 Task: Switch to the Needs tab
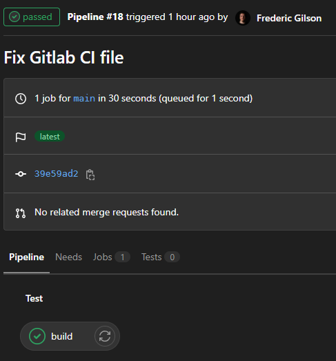point(68,257)
